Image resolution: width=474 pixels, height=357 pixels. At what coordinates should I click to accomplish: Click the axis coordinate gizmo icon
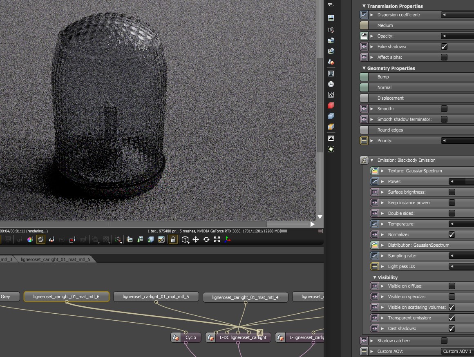[x=228, y=240]
